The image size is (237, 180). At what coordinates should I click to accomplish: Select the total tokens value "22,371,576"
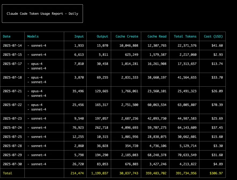187,45
